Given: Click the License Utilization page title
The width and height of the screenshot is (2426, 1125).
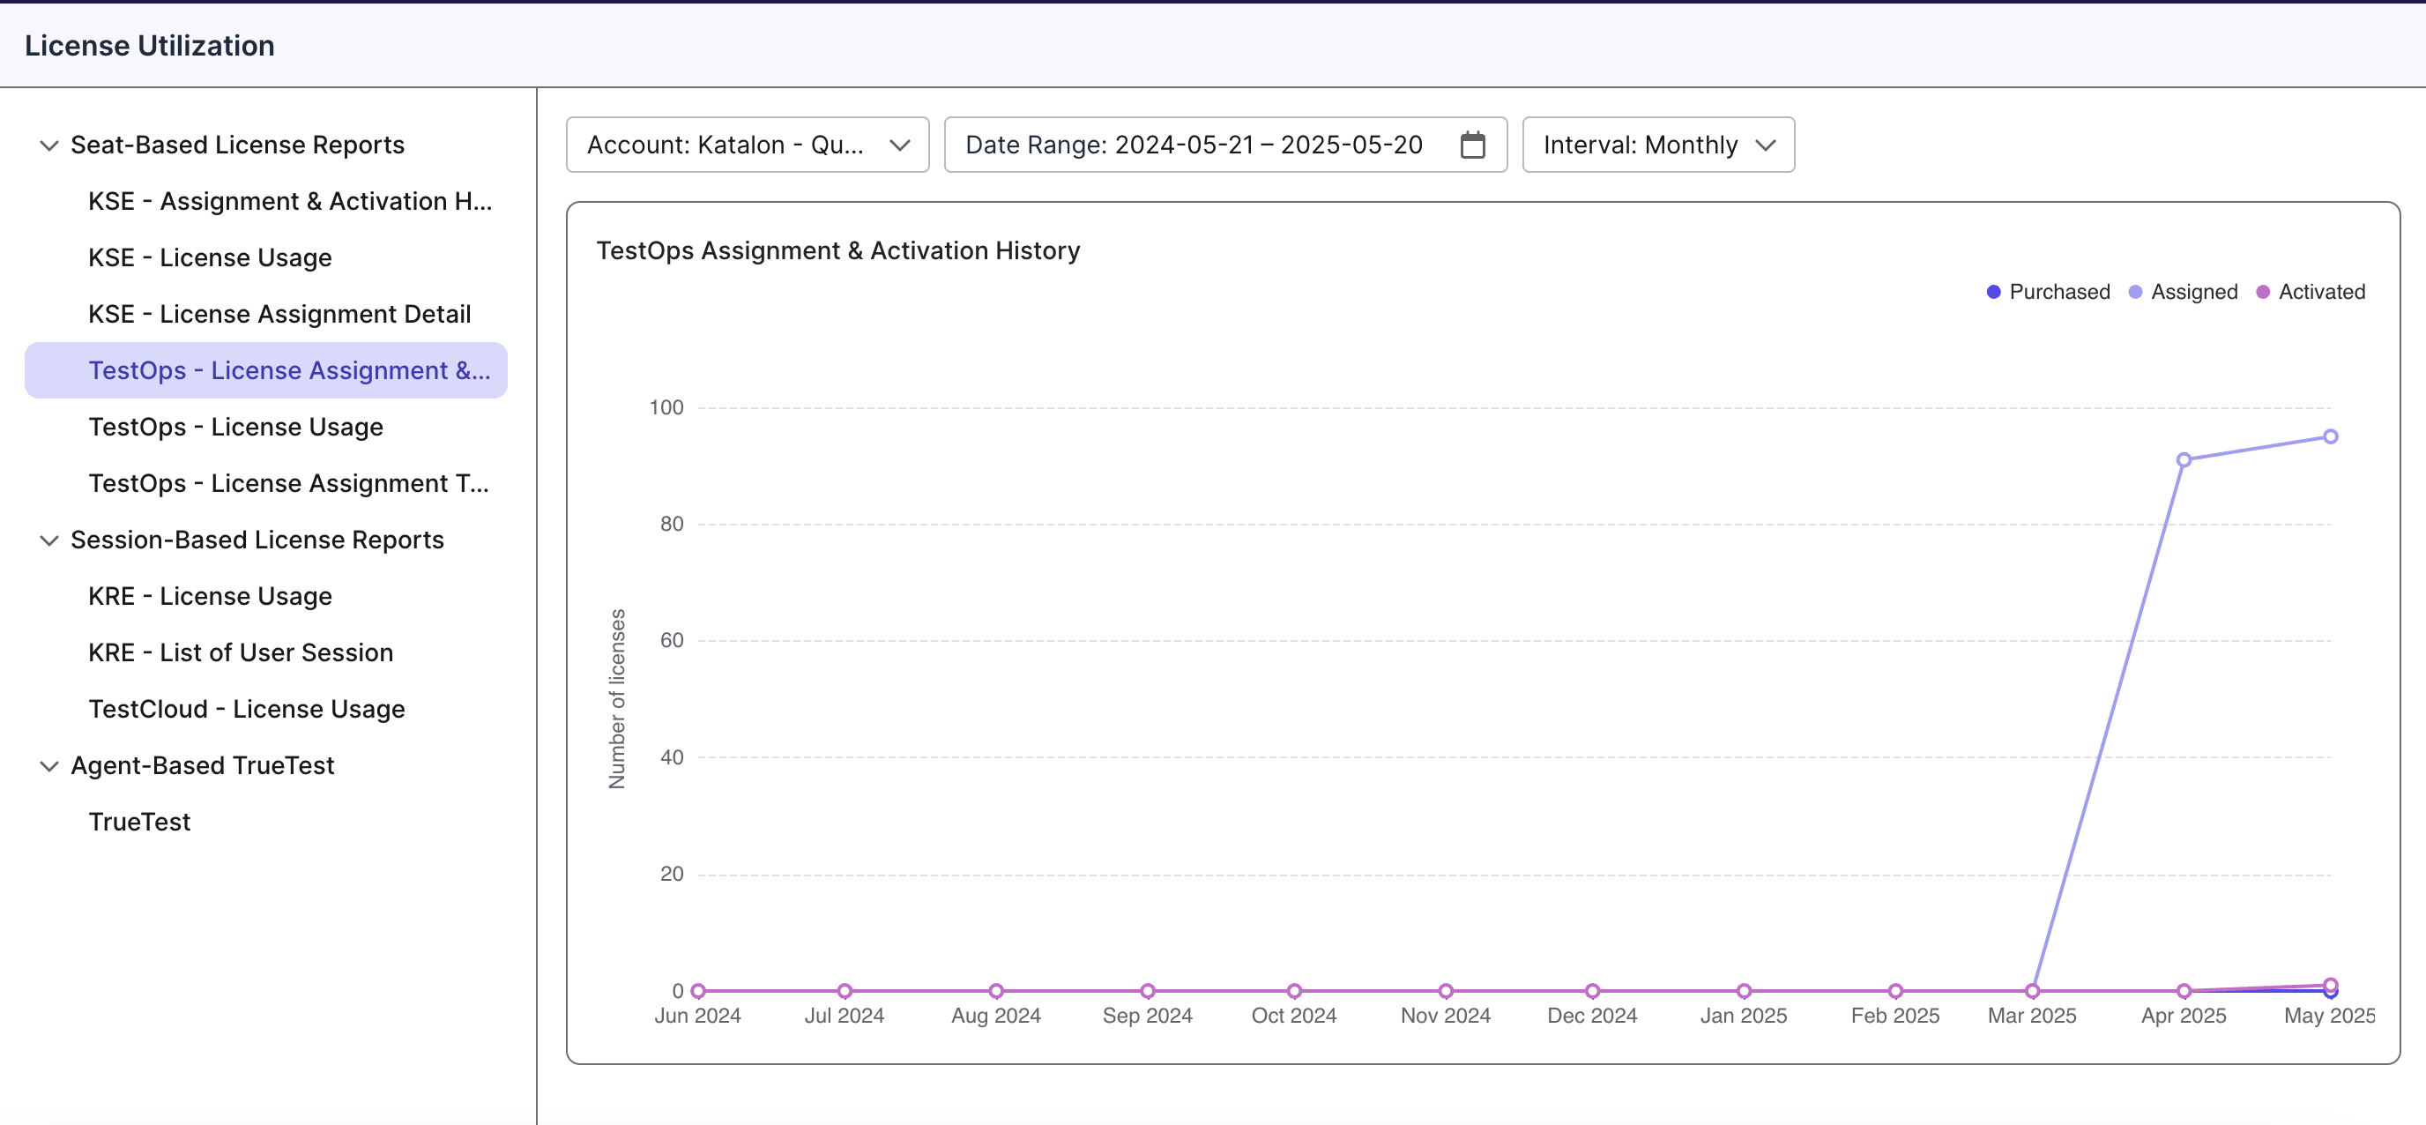Looking at the screenshot, I should click(150, 45).
